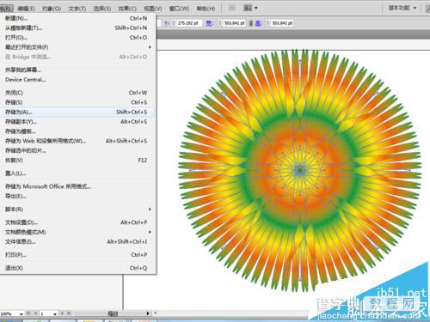Click the stepper arrows beside the 高 value

click(x=267, y=23)
